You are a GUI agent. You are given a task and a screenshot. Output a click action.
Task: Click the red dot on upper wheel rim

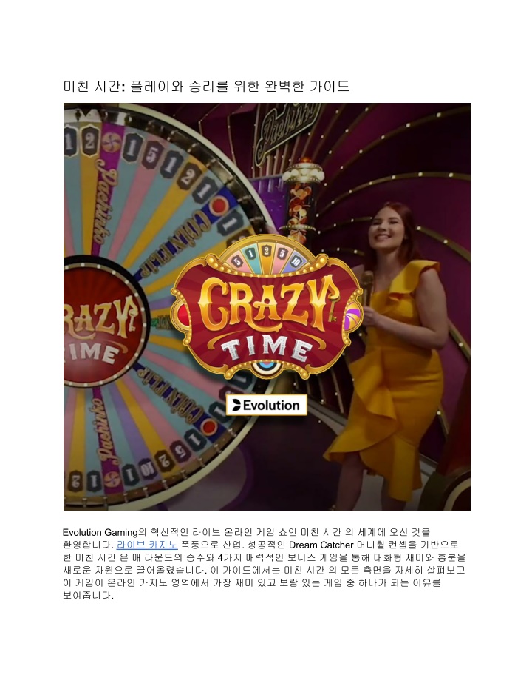tap(219, 205)
